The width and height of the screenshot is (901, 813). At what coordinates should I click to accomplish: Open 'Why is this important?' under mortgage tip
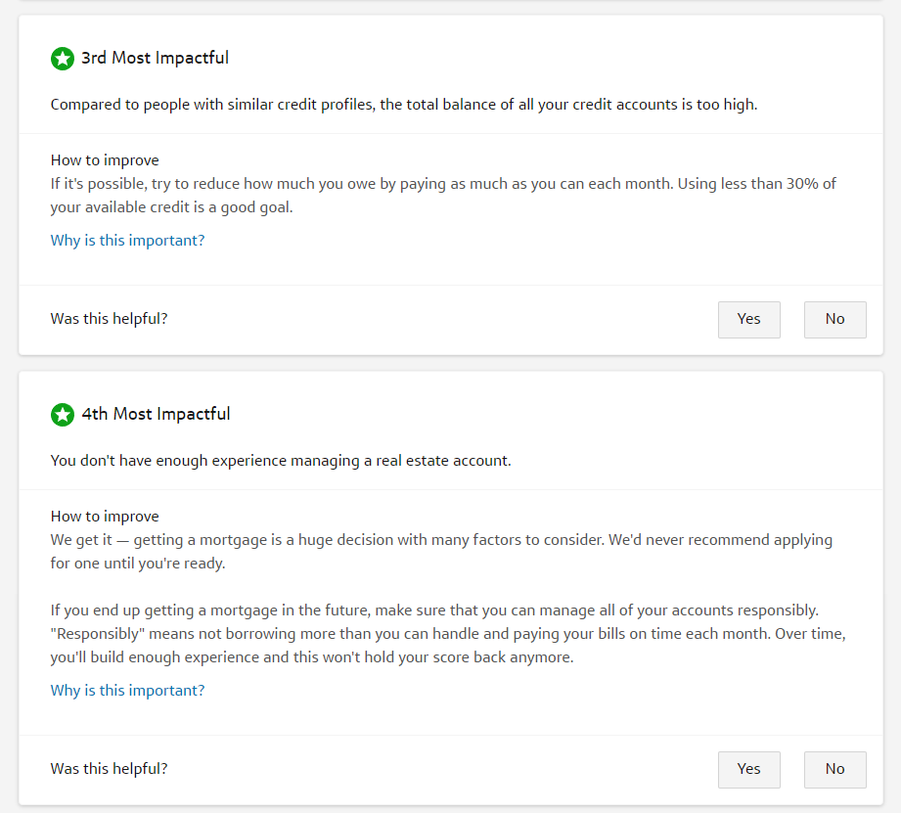click(x=127, y=691)
